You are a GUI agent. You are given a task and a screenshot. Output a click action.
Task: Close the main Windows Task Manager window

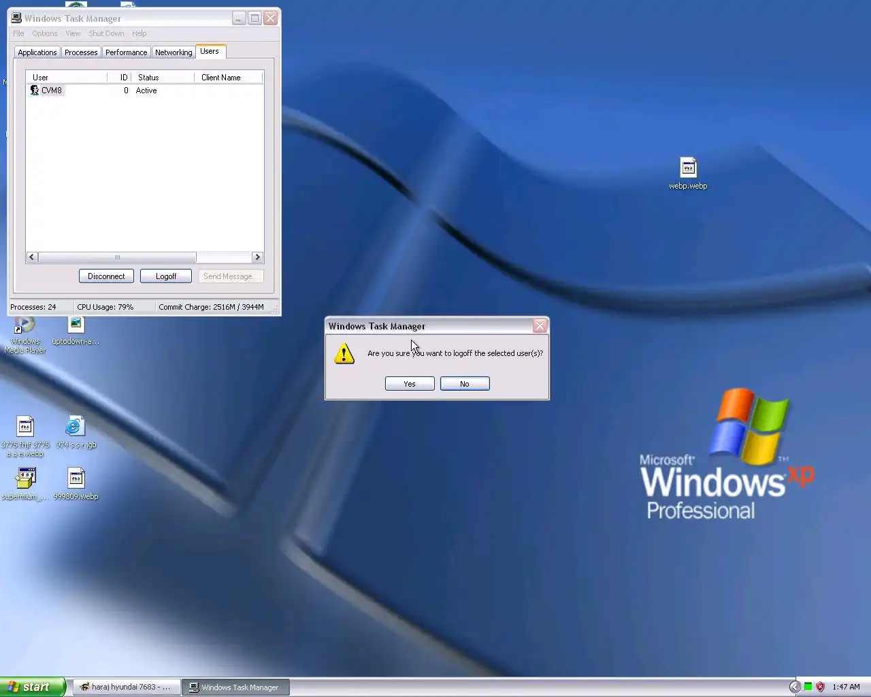click(x=271, y=18)
